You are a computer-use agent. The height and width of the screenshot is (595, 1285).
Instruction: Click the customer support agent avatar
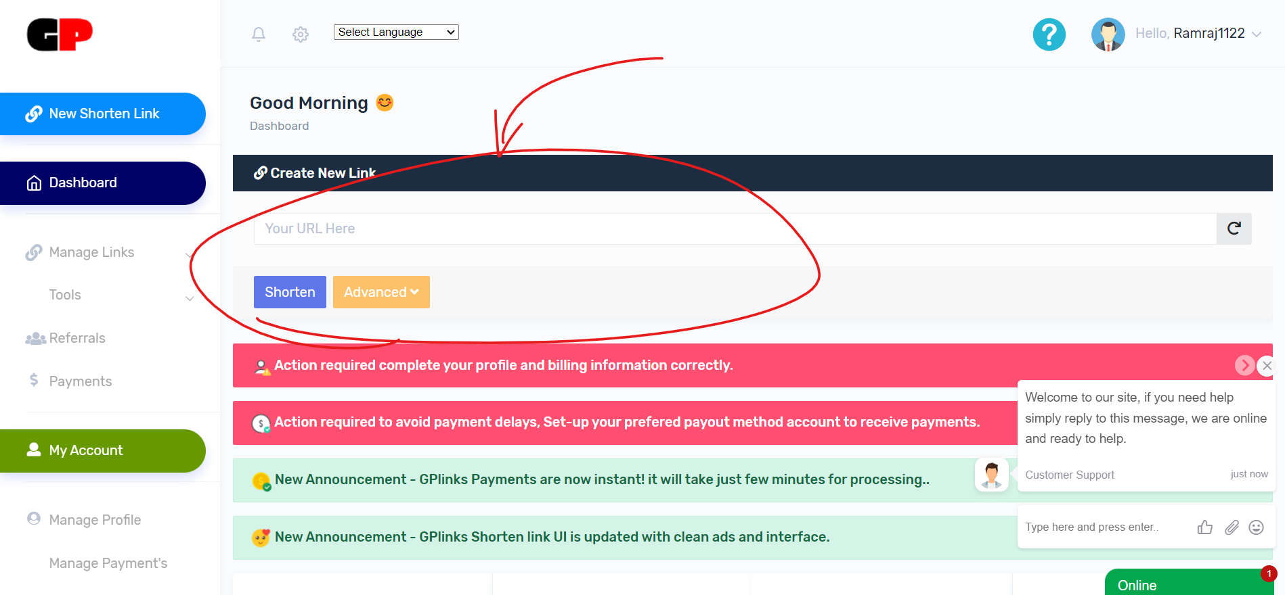pos(992,475)
